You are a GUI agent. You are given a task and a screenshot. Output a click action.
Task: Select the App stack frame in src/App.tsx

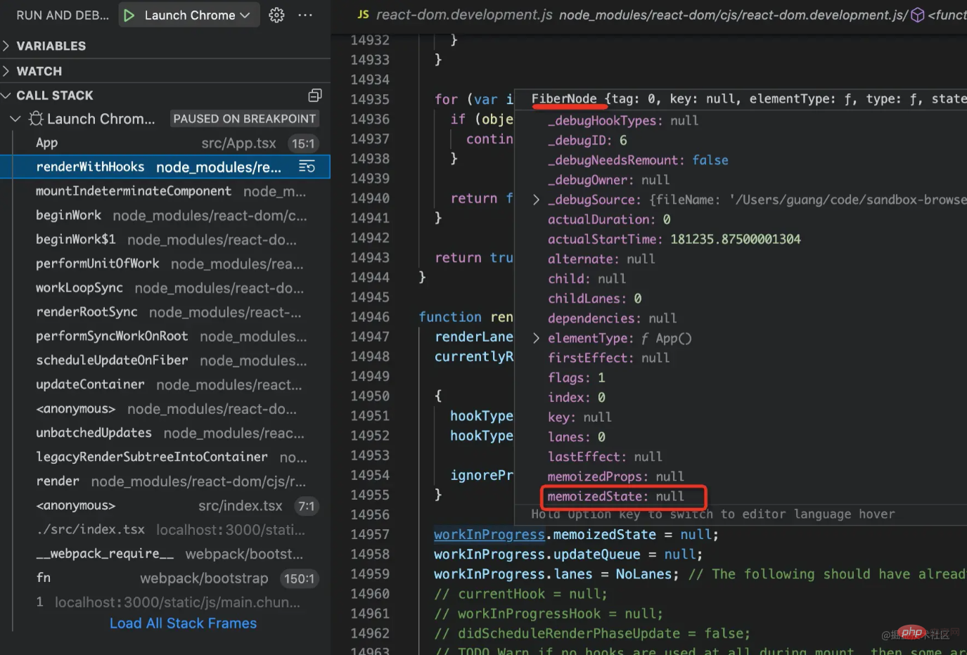click(x=47, y=143)
